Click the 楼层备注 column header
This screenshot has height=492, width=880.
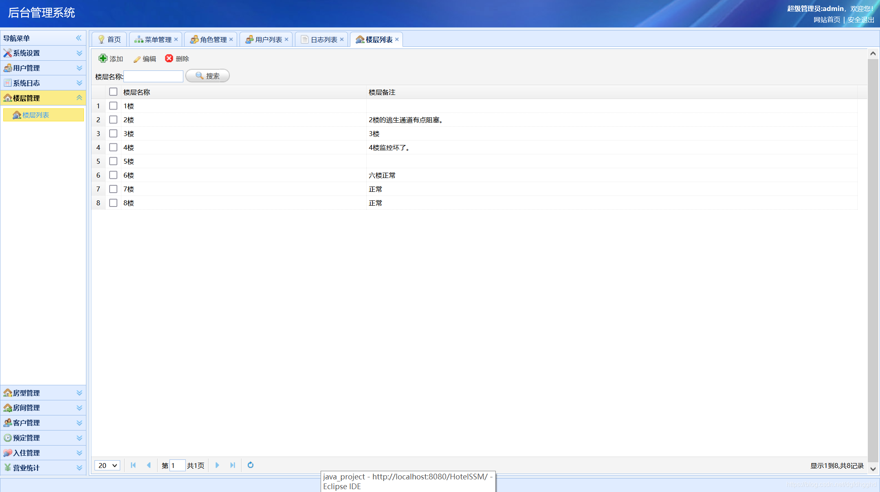tap(612, 92)
